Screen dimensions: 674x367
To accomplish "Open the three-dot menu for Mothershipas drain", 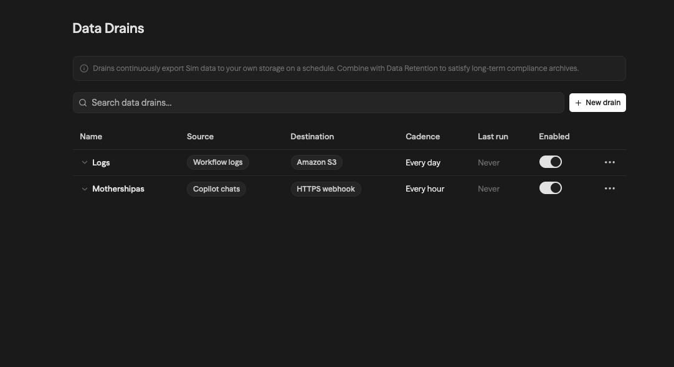I will 609,188.
